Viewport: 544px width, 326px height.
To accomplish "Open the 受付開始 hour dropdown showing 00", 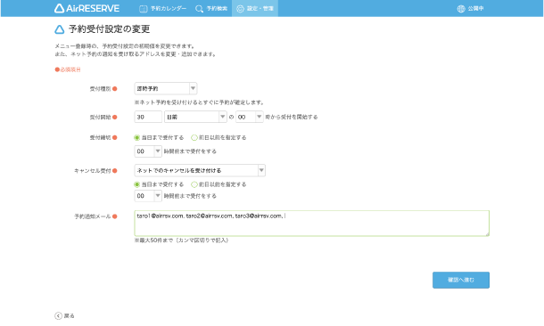I will pyautogui.click(x=250, y=117).
